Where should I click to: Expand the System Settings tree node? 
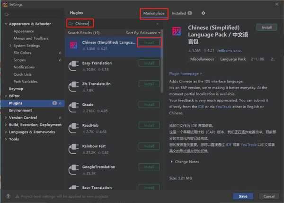11,46
